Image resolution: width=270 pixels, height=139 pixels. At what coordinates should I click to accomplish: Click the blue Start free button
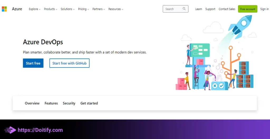pos(33,63)
